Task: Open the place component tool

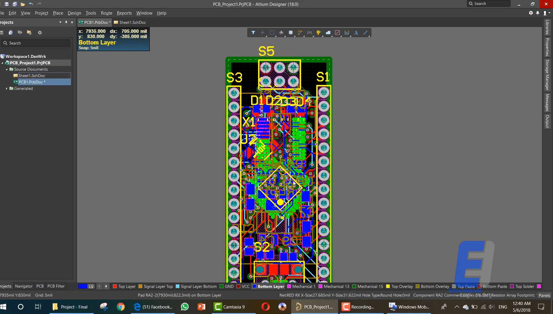Action: 291,33
